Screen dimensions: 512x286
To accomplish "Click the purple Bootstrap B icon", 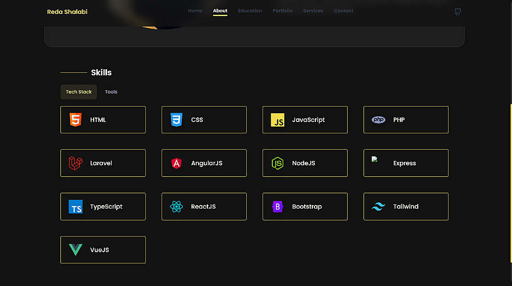I will click(x=278, y=207).
